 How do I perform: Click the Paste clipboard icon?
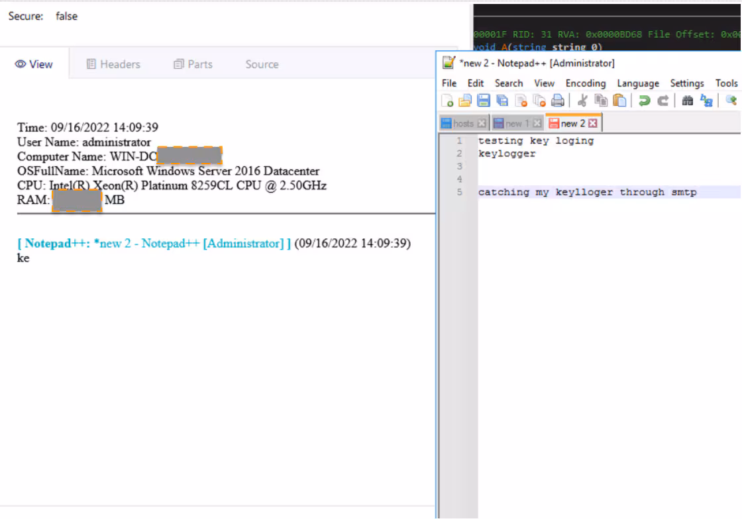click(619, 101)
